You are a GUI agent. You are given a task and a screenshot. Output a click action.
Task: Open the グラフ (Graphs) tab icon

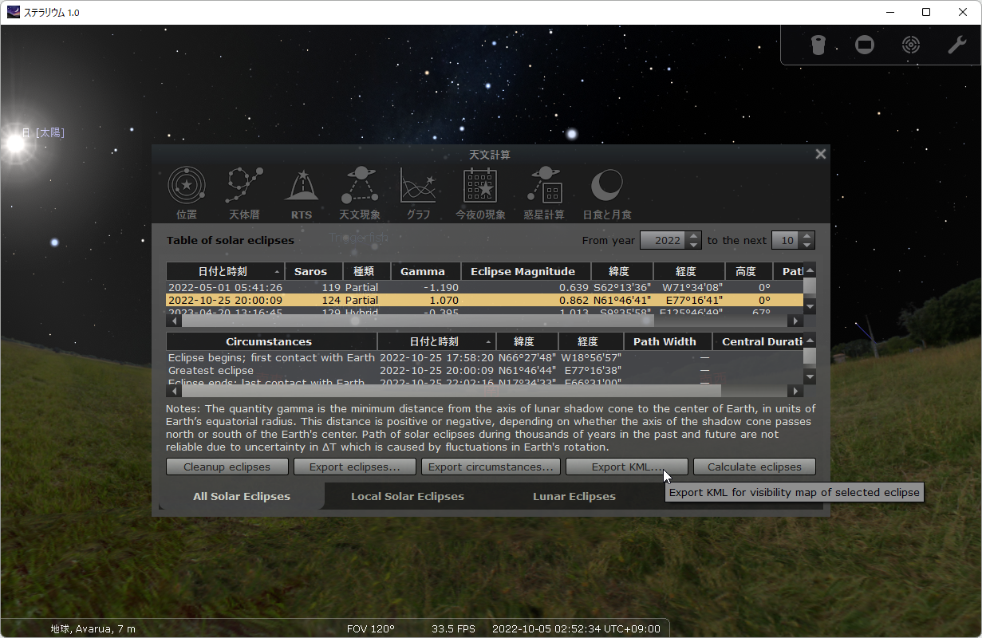coord(418,186)
